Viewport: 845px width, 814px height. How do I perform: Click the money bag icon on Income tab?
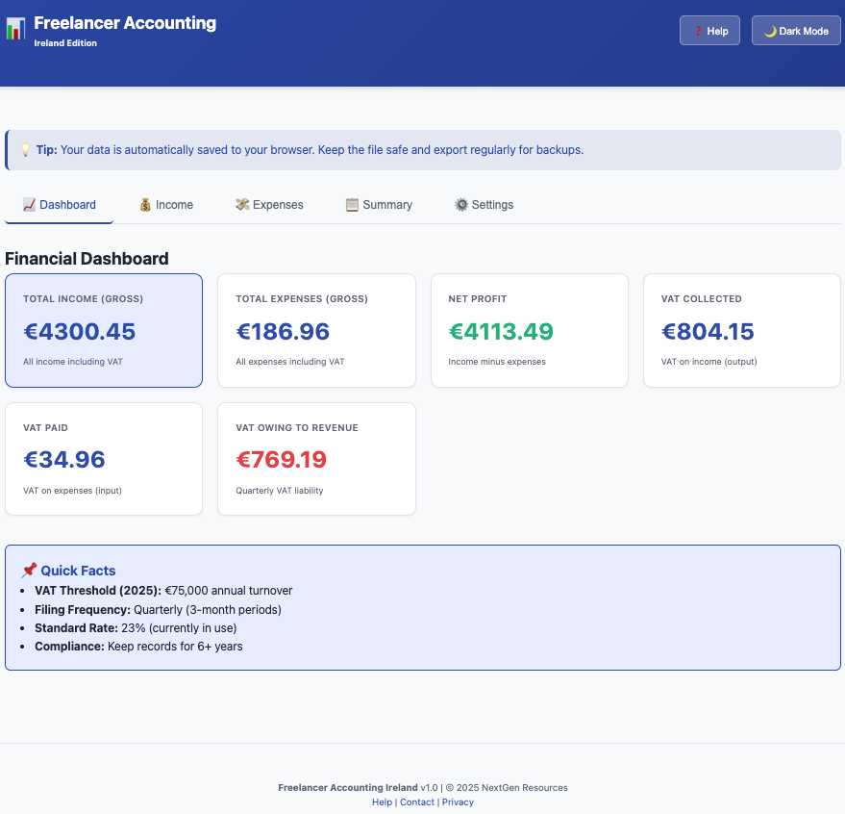point(145,205)
